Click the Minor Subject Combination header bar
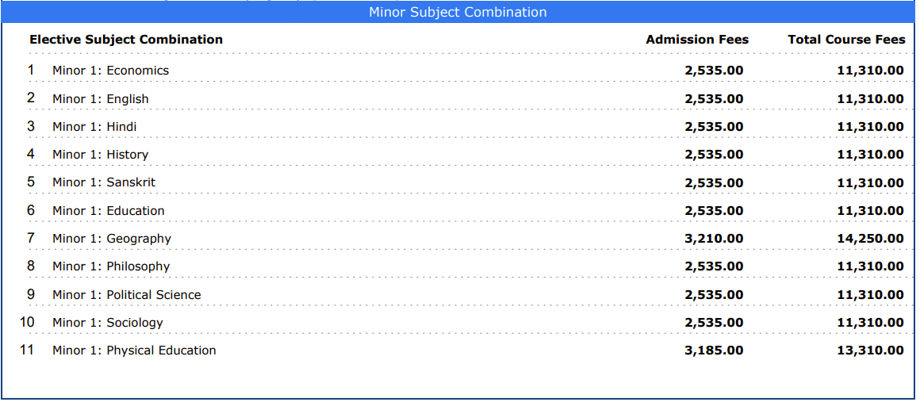Viewport: 920px width, 406px height. point(458,12)
